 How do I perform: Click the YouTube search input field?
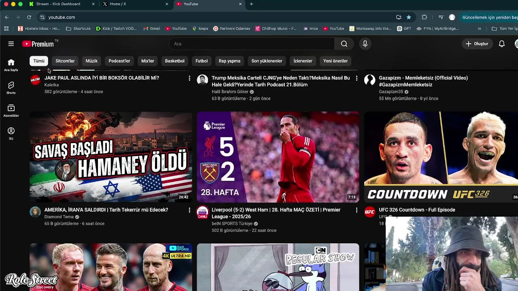pyautogui.click(x=252, y=44)
